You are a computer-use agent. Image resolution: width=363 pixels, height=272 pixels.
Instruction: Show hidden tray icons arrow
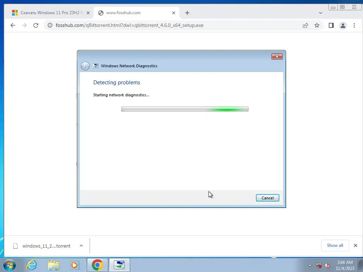click(x=310, y=266)
